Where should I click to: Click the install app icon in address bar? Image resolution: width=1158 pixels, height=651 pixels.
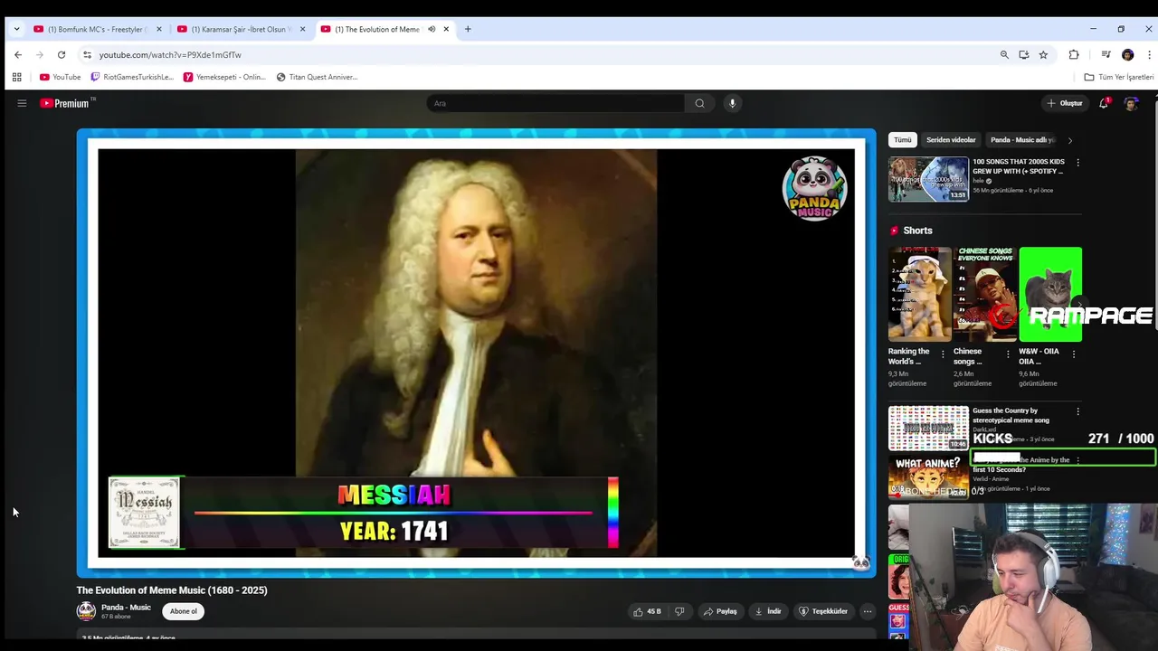click(1023, 54)
